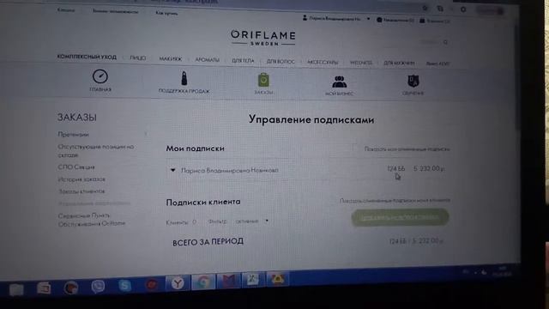Open the folder icon on the taskbar
This screenshot has width=549, height=309.
click(x=16, y=289)
